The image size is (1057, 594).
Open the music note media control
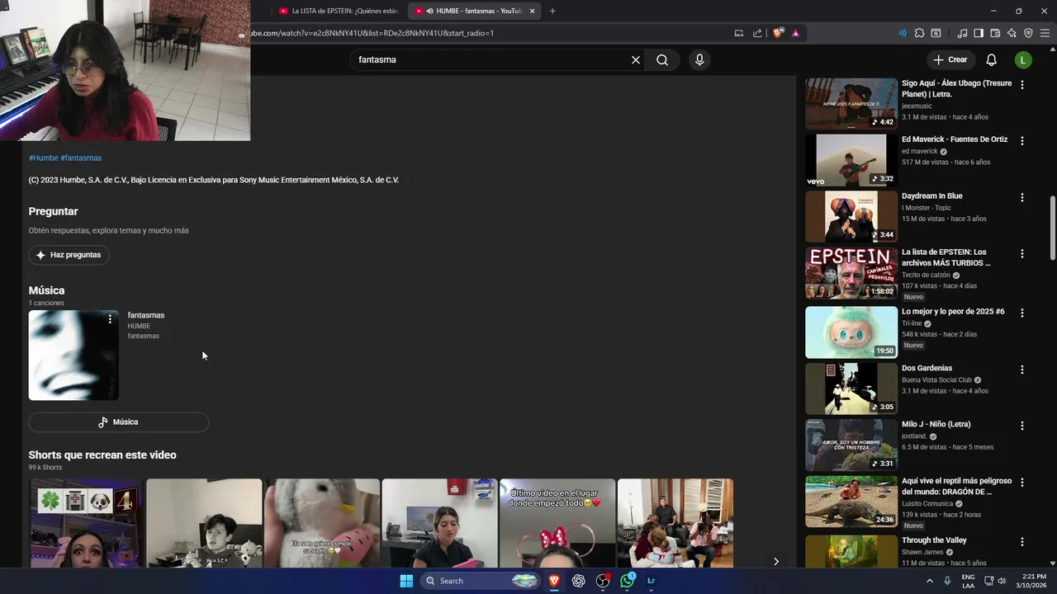coord(963,33)
